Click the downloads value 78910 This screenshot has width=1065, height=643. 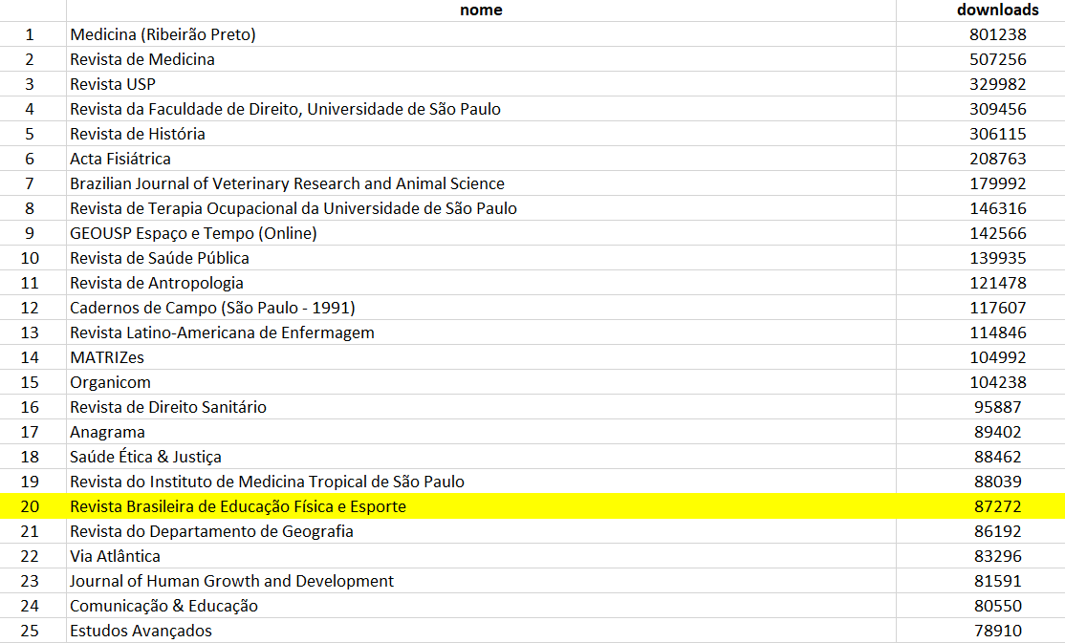[x=997, y=631]
